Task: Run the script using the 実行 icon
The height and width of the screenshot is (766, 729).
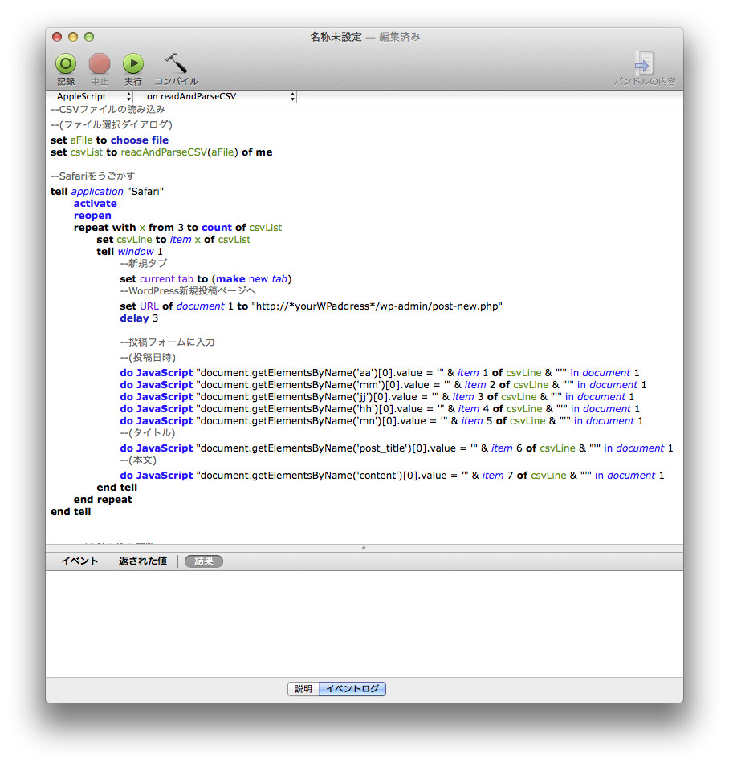Action: pyautogui.click(x=132, y=64)
